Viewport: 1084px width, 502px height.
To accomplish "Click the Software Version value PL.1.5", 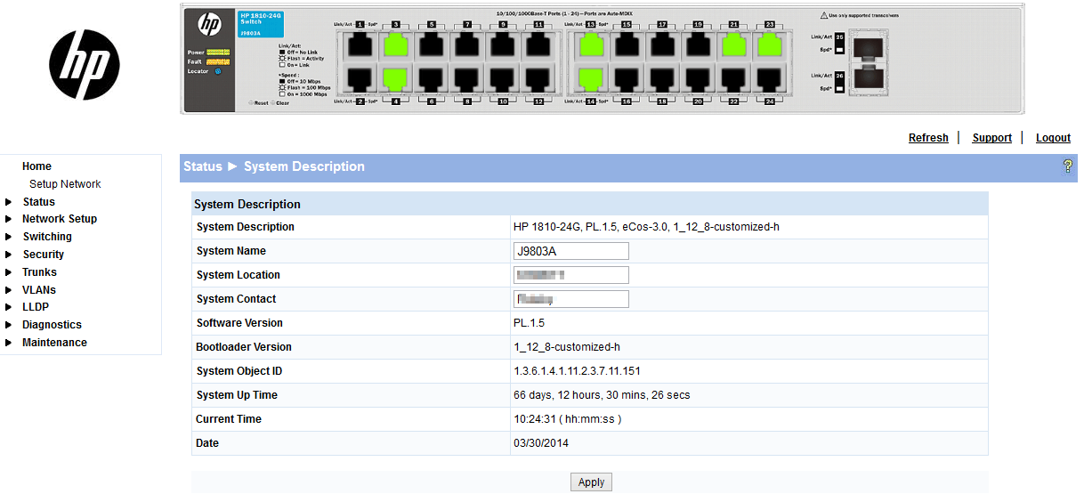I will [529, 323].
